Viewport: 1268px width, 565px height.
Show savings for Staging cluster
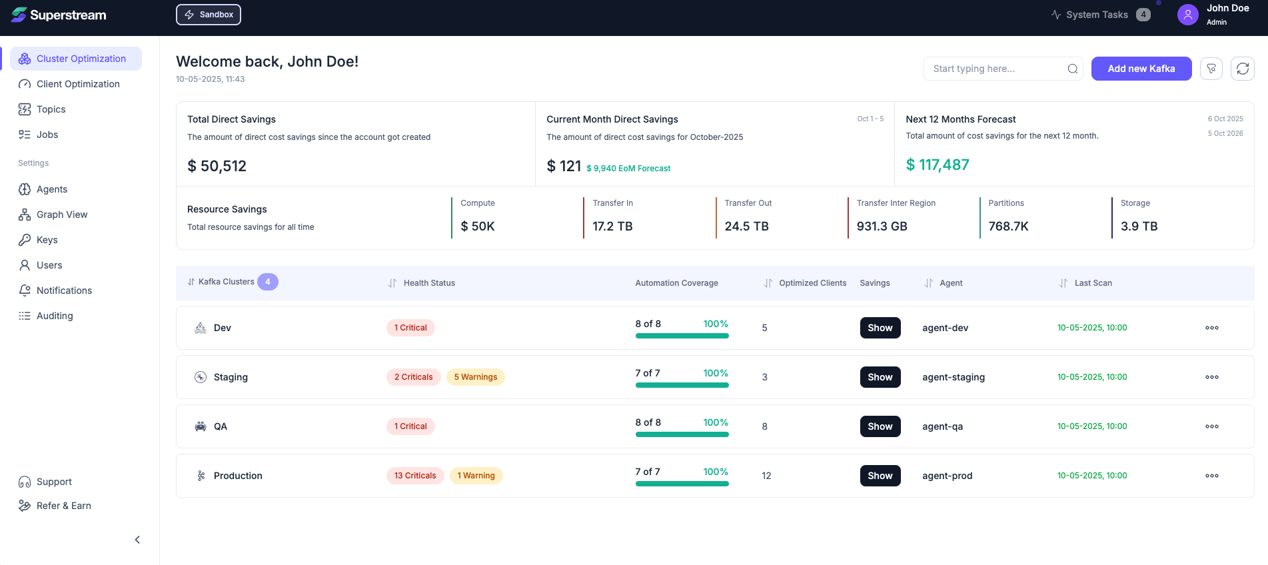pyautogui.click(x=880, y=377)
